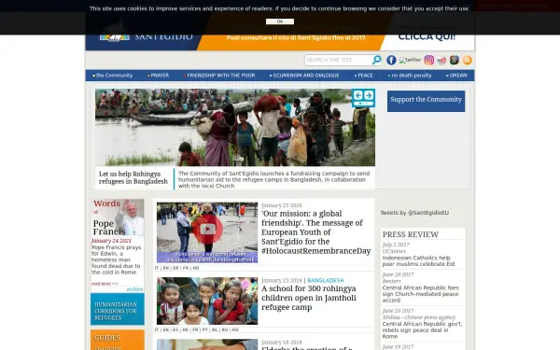Open the GUIDES orange box
This screenshot has height=350, width=560.
pos(118,340)
